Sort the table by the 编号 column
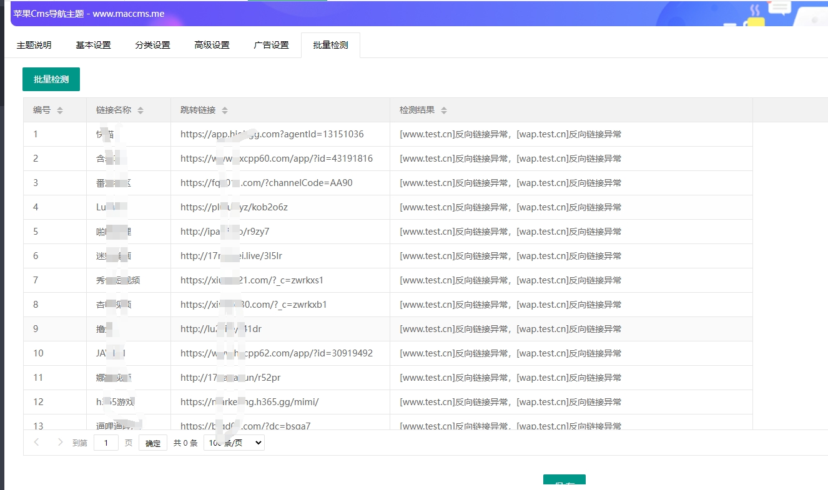The width and height of the screenshot is (828, 490). [x=60, y=109]
